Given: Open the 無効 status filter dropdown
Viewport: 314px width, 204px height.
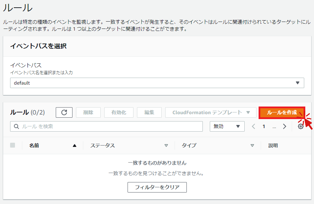Looking at the screenshot, I should click(x=227, y=126).
